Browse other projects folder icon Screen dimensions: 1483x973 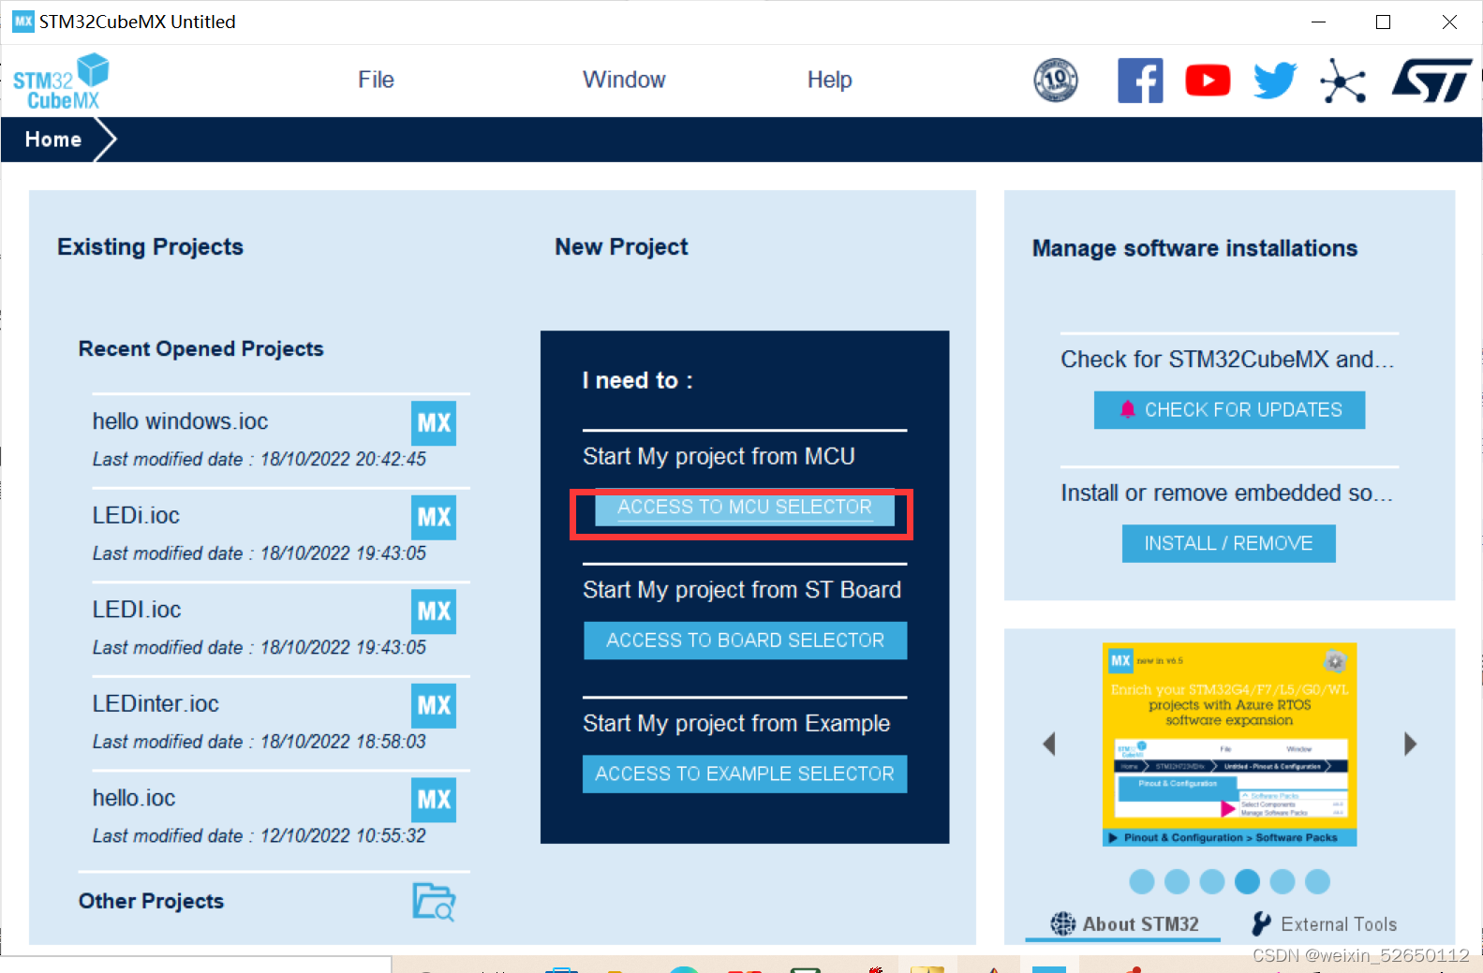pyautogui.click(x=434, y=902)
